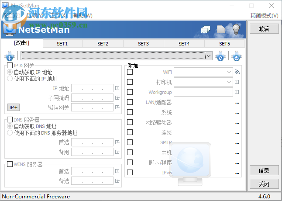
Task: Click the IP+ button
Action: [x=14, y=107]
